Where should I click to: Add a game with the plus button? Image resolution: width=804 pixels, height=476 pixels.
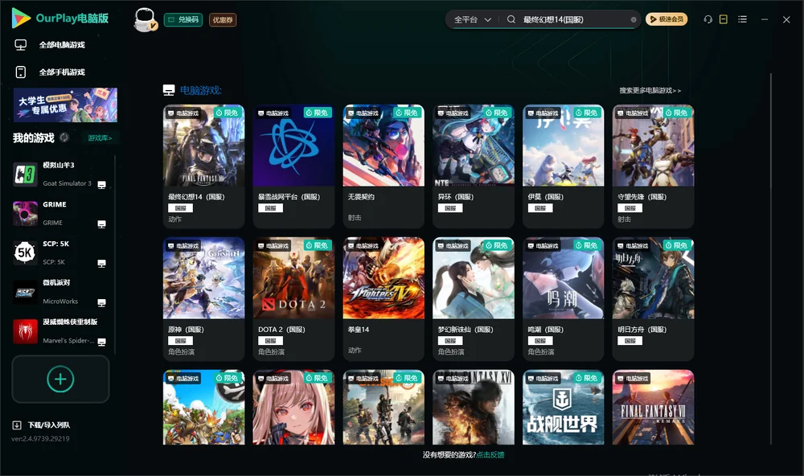[60, 379]
